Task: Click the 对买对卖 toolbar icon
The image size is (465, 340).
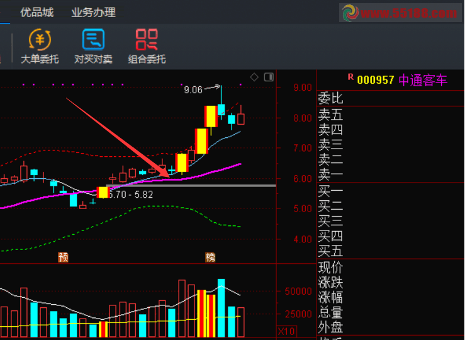Action: 93,47
